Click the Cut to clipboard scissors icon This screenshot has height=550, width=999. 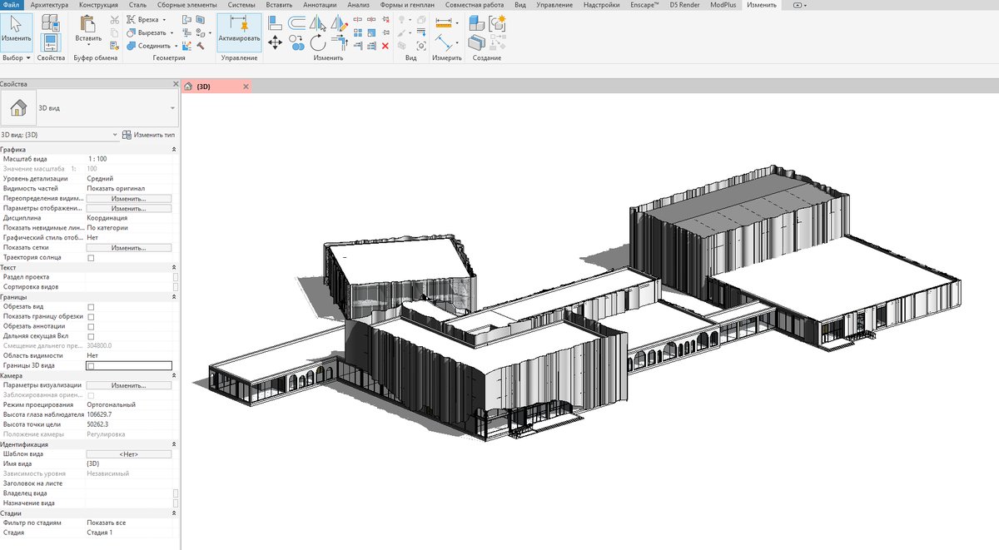115,20
